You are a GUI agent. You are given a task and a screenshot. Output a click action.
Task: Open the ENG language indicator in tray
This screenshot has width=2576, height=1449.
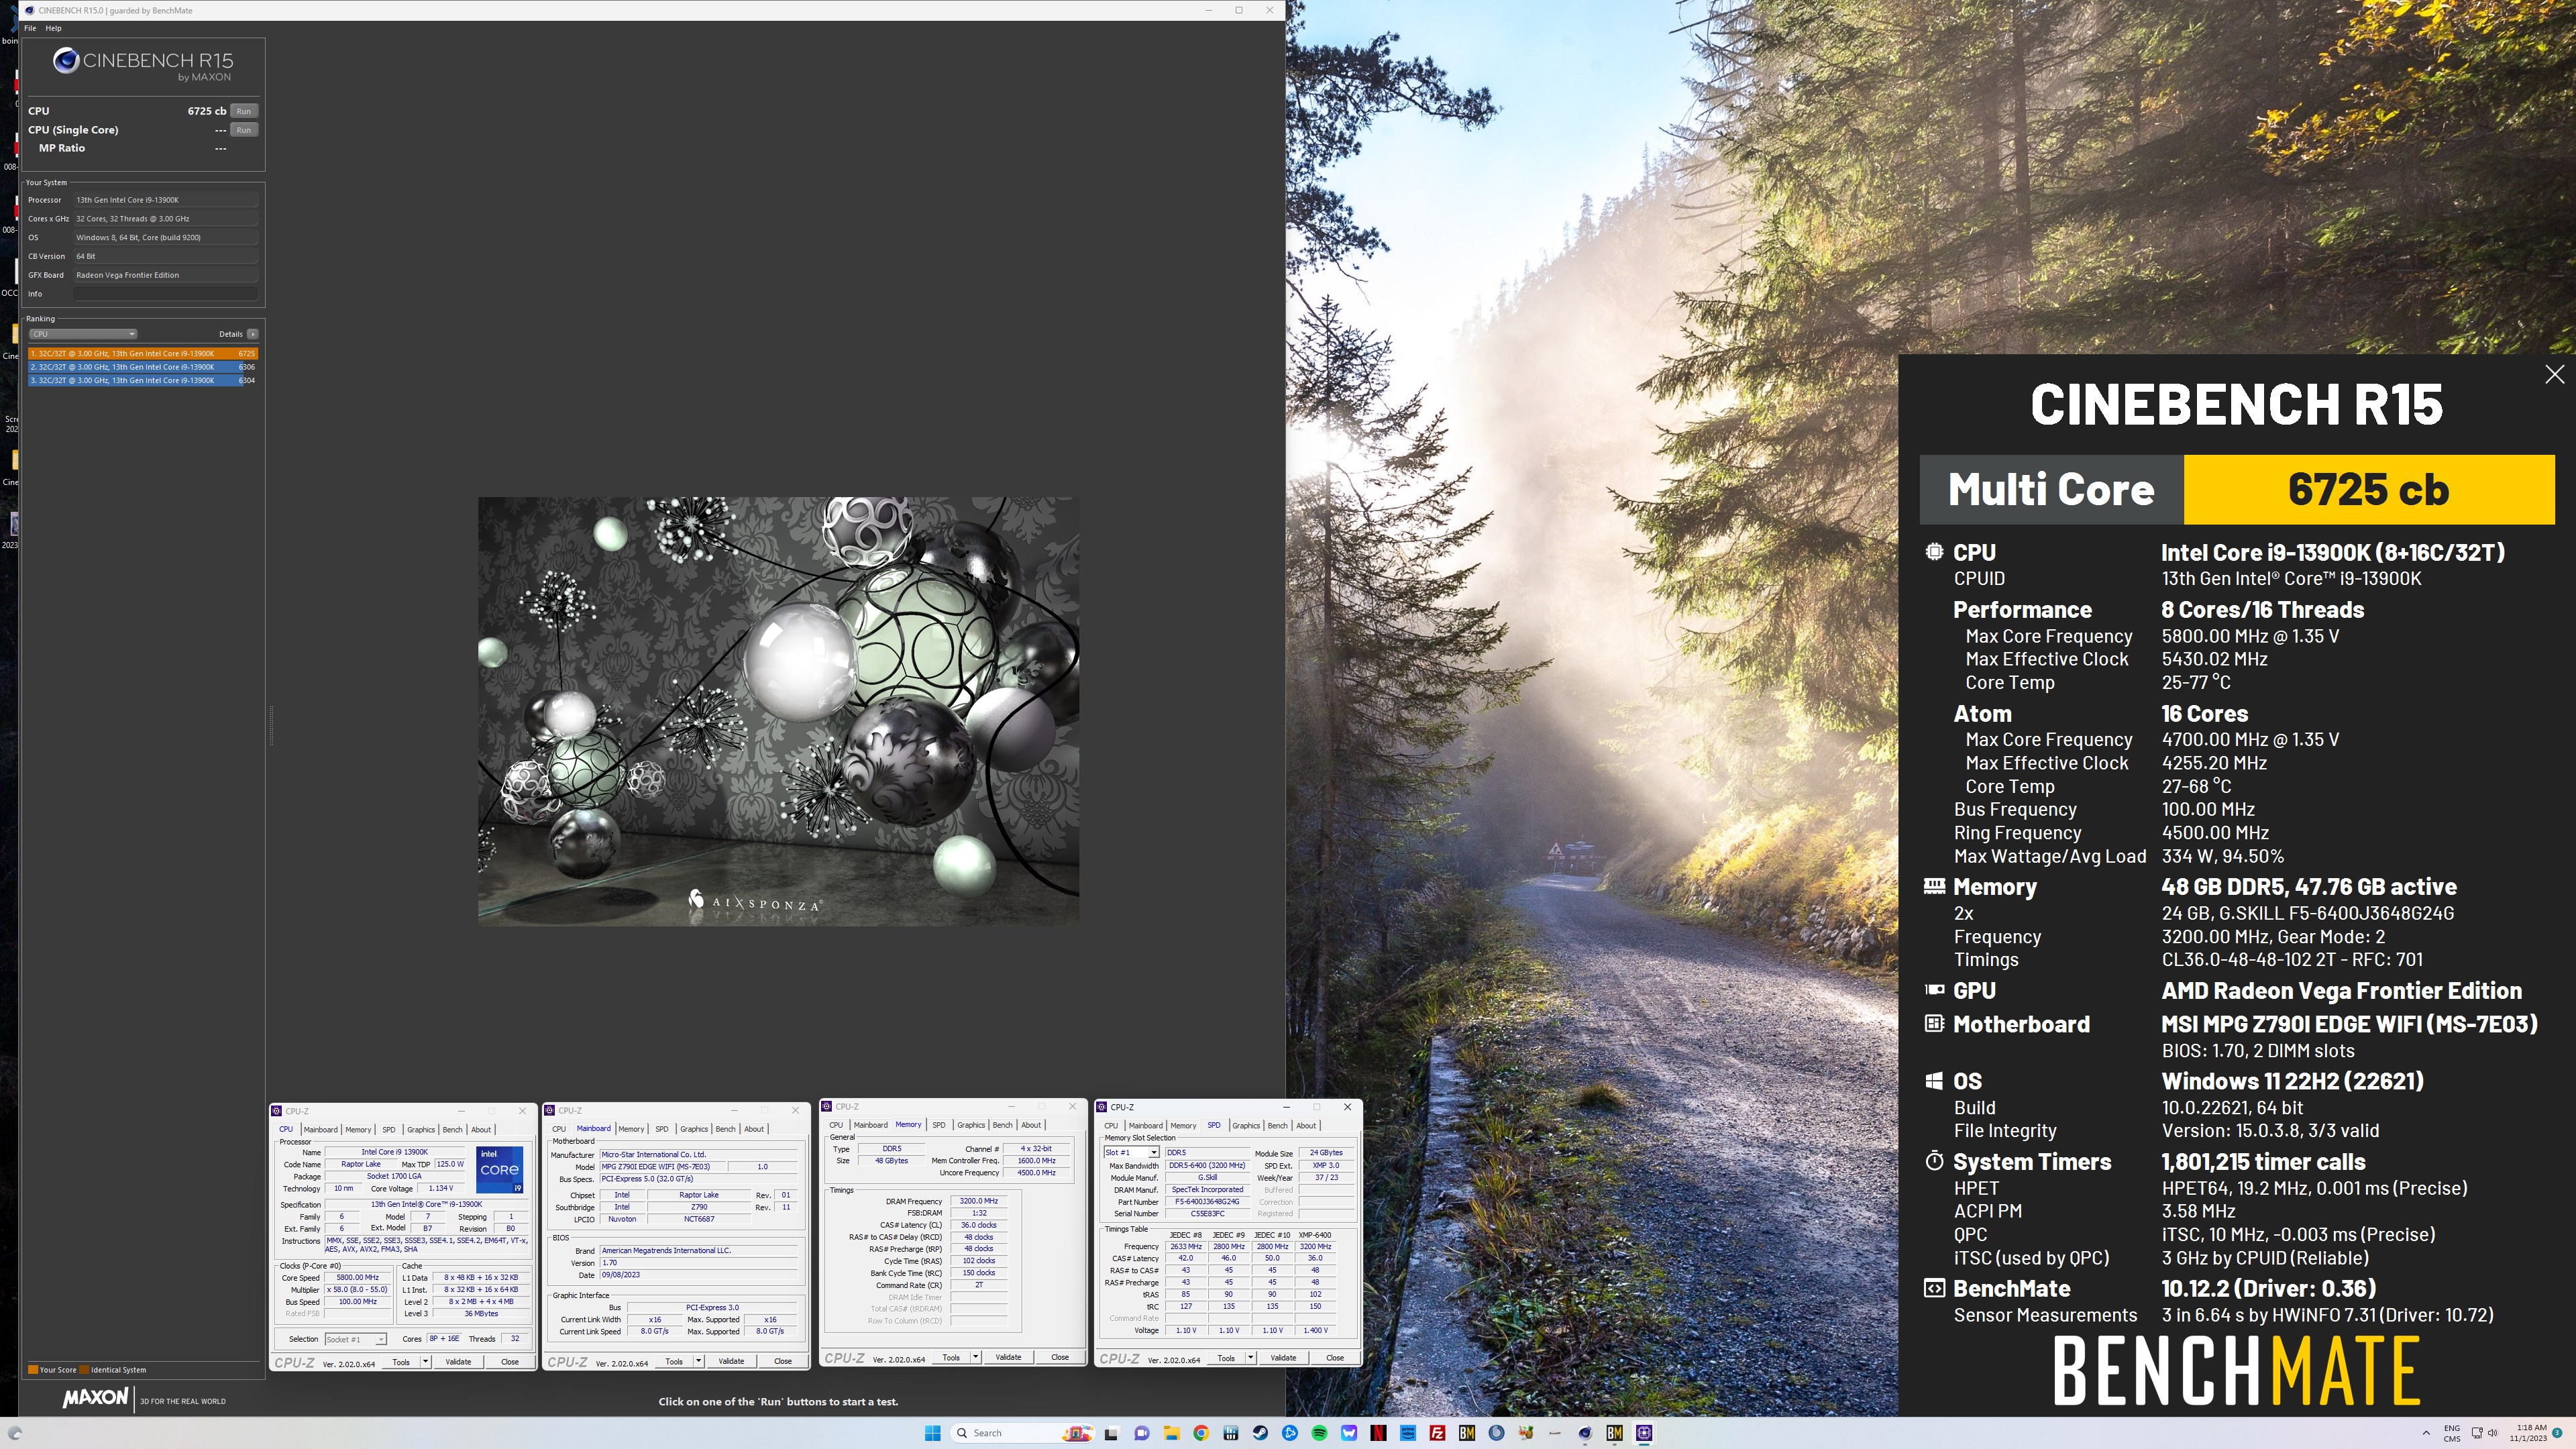click(x=2452, y=1433)
